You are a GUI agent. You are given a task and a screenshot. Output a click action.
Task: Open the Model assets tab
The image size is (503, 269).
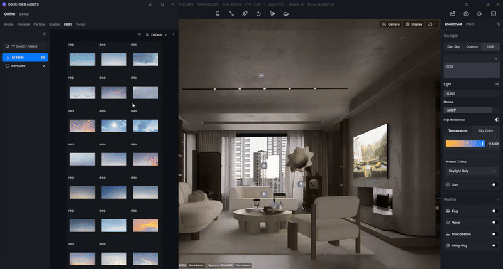[x=9, y=24]
